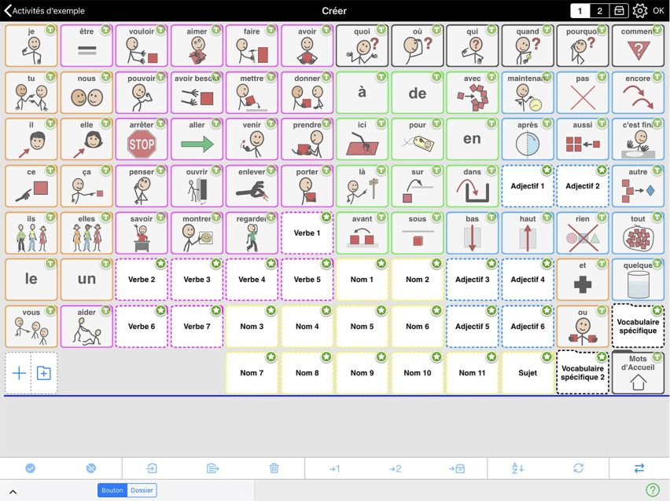This screenshot has height=501, width=670.
Task: Open the settings gear
Action: click(639, 11)
